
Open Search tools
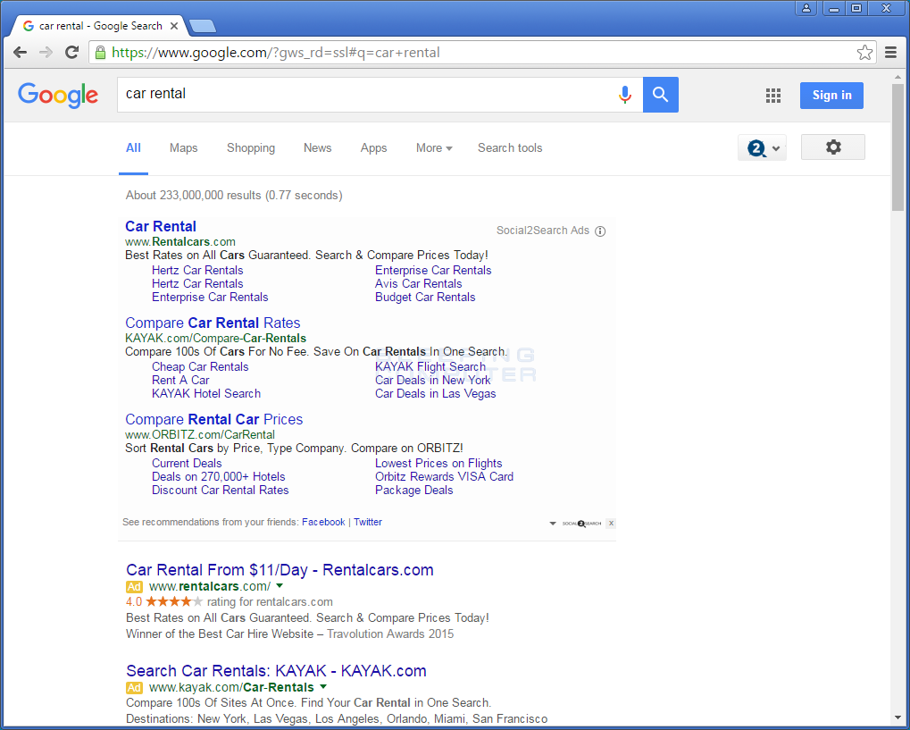510,148
